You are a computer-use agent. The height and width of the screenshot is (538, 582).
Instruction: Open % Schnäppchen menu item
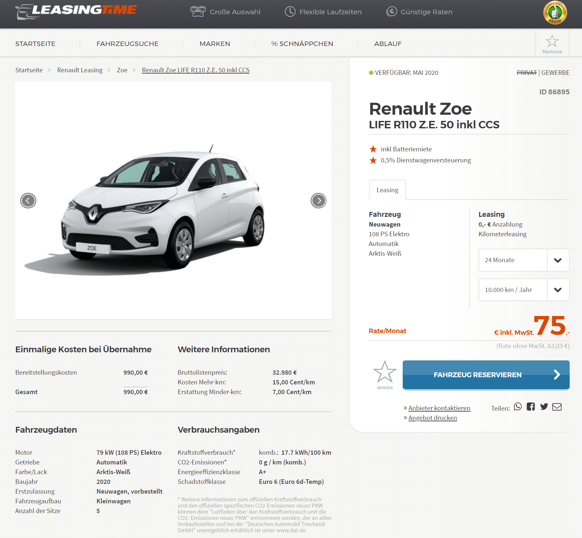pyautogui.click(x=302, y=44)
